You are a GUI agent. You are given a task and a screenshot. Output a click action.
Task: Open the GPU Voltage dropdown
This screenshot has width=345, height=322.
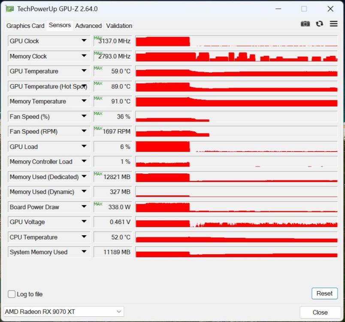click(84, 222)
